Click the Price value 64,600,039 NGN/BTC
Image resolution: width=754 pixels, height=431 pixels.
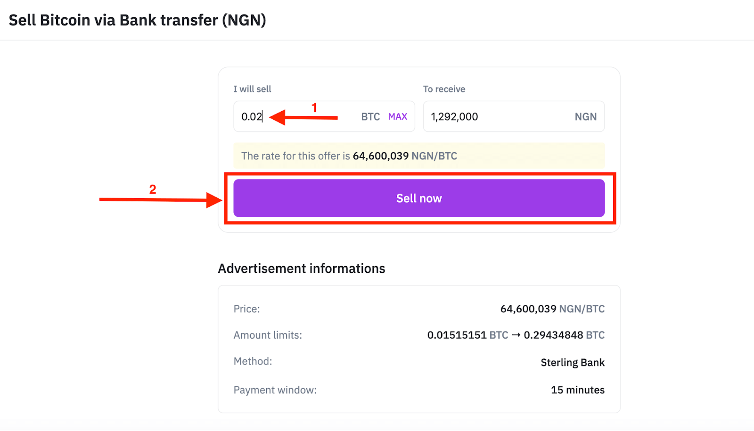coord(552,309)
